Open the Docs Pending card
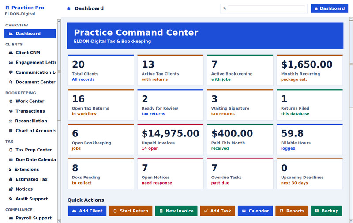The image size is (353, 223). click(101, 174)
